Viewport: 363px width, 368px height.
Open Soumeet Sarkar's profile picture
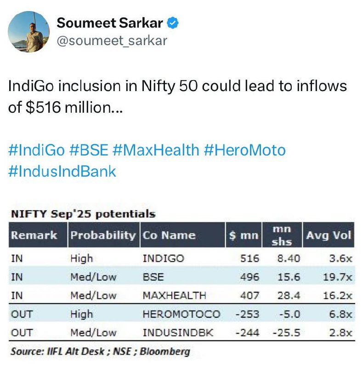[28, 31]
